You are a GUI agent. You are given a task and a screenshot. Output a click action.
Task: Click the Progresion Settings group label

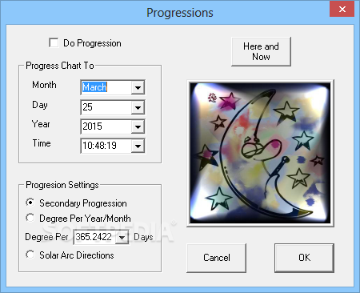click(x=62, y=185)
